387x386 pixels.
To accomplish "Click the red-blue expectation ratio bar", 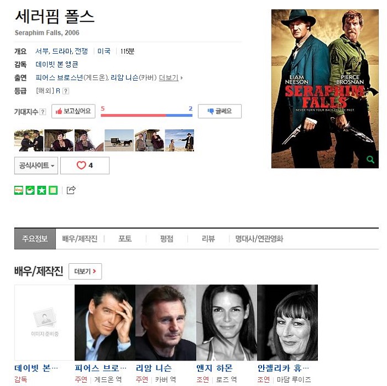I will pos(147,115).
